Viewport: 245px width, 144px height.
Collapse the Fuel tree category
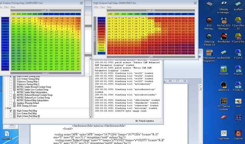tap(5, 108)
